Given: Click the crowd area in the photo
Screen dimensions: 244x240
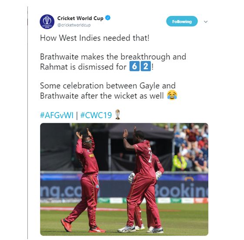Looking at the screenshot, I should coord(191,147).
